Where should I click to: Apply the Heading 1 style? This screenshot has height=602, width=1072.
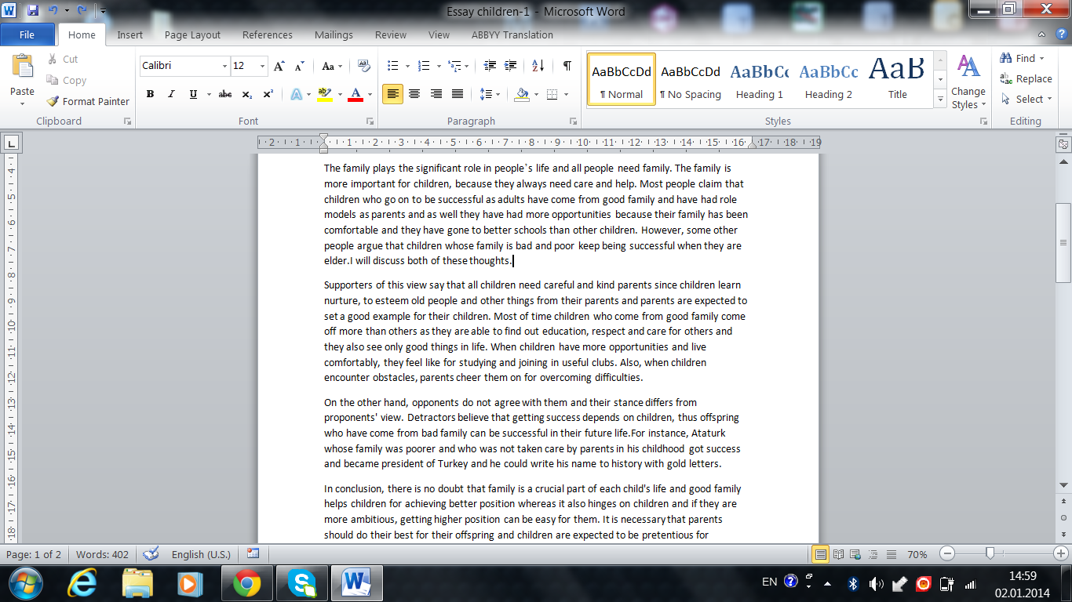click(x=759, y=79)
